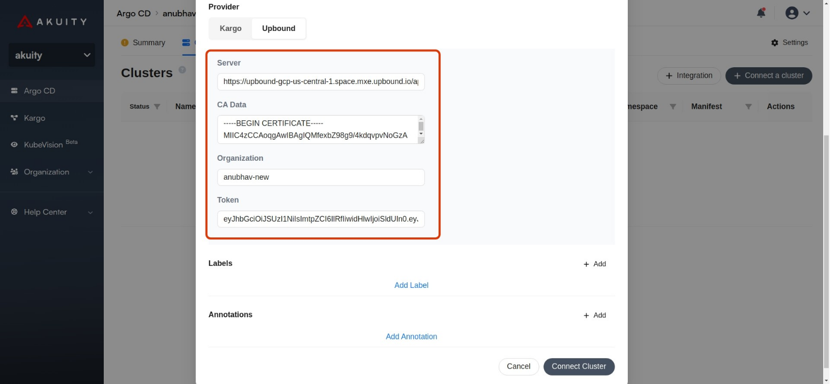Open the Summary tab

click(x=143, y=43)
